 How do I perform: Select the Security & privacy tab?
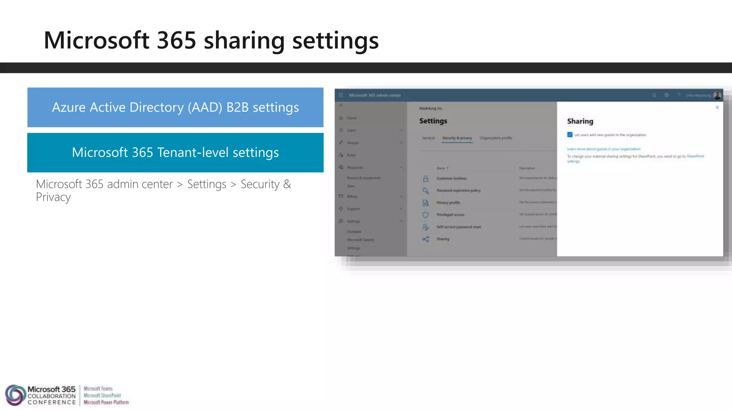pos(457,138)
